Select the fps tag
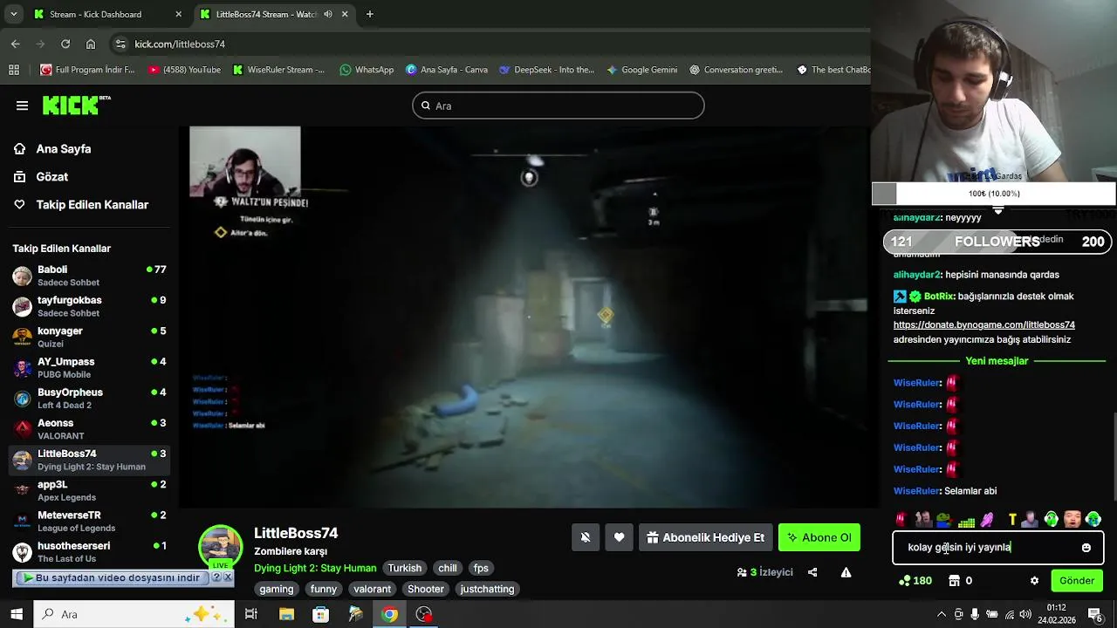 481,568
